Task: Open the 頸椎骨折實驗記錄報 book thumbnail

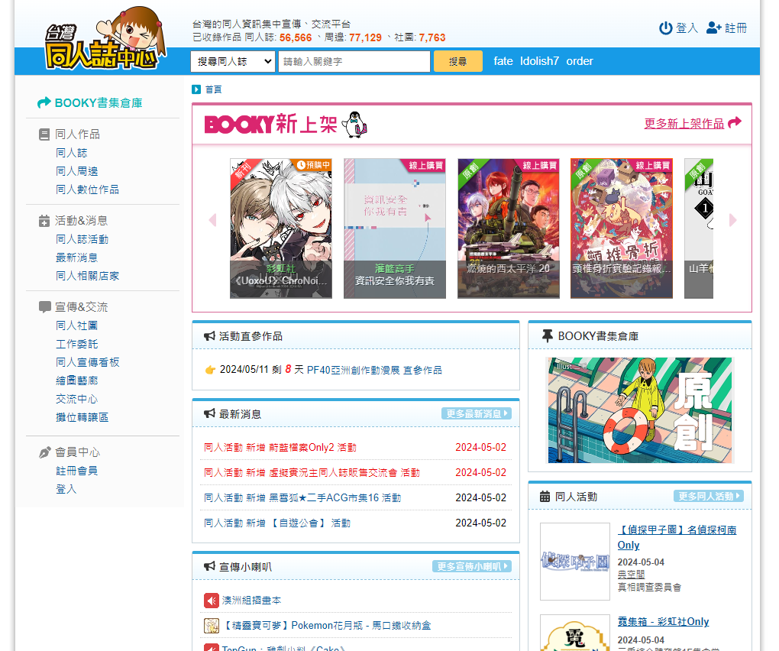Action: coord(622,228)
